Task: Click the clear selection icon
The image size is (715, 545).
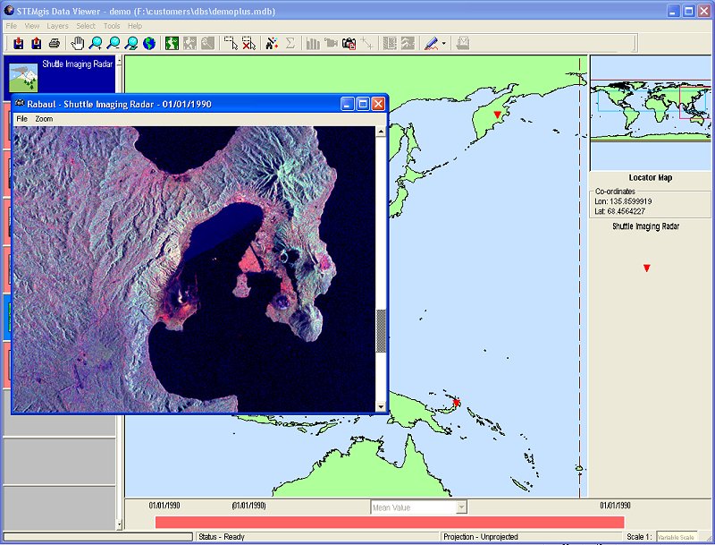Action: 249,43
